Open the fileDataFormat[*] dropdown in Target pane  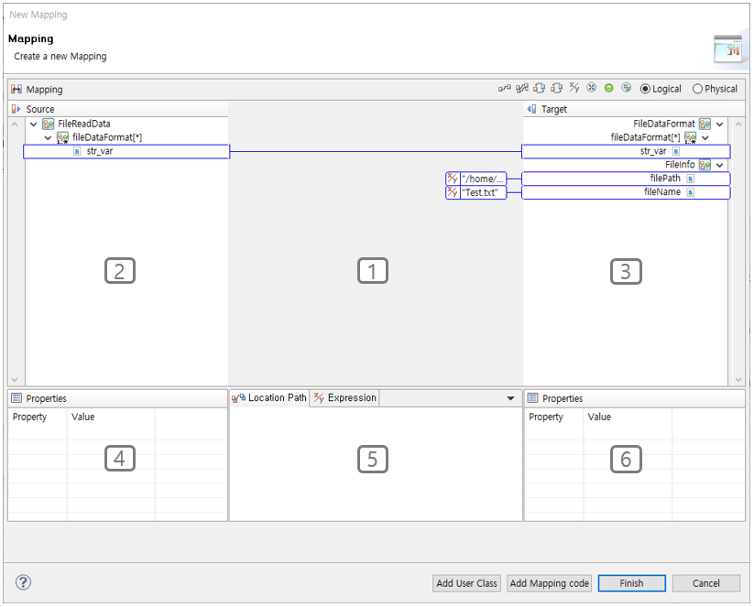705,137
